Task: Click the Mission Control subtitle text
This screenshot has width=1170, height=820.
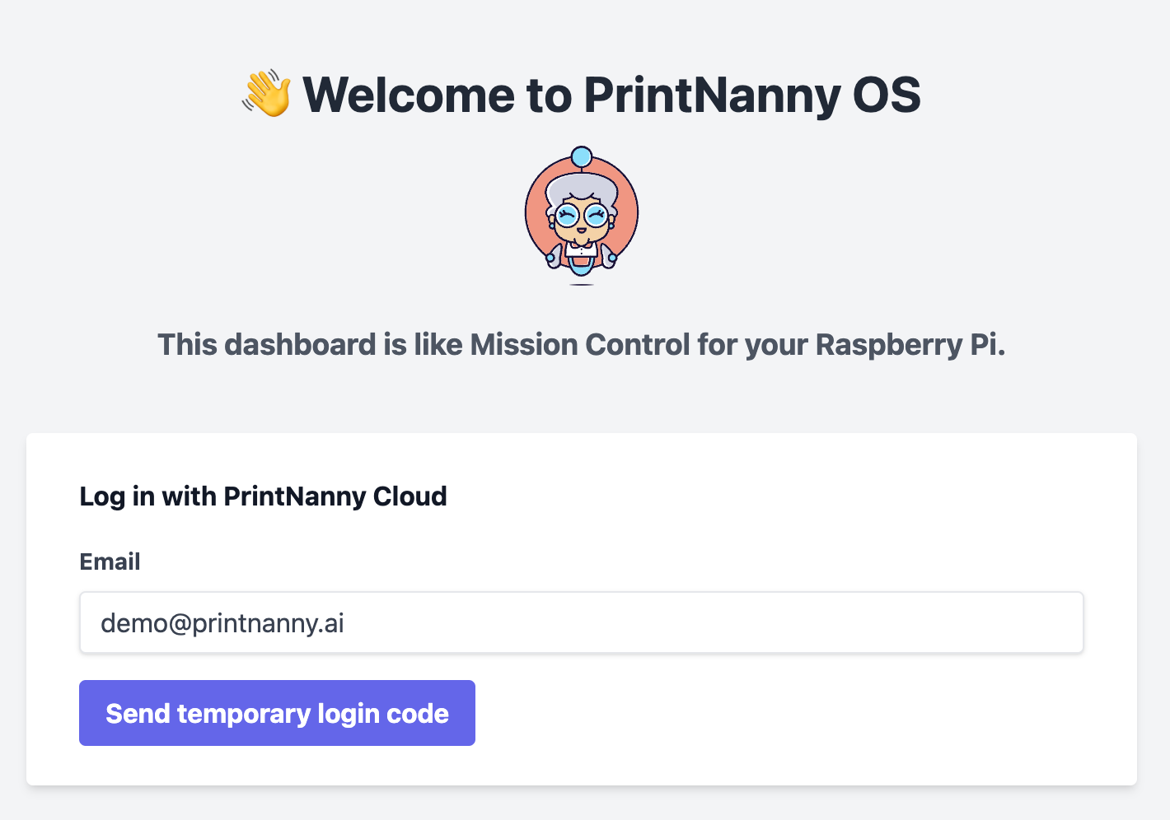Action: 582,345
